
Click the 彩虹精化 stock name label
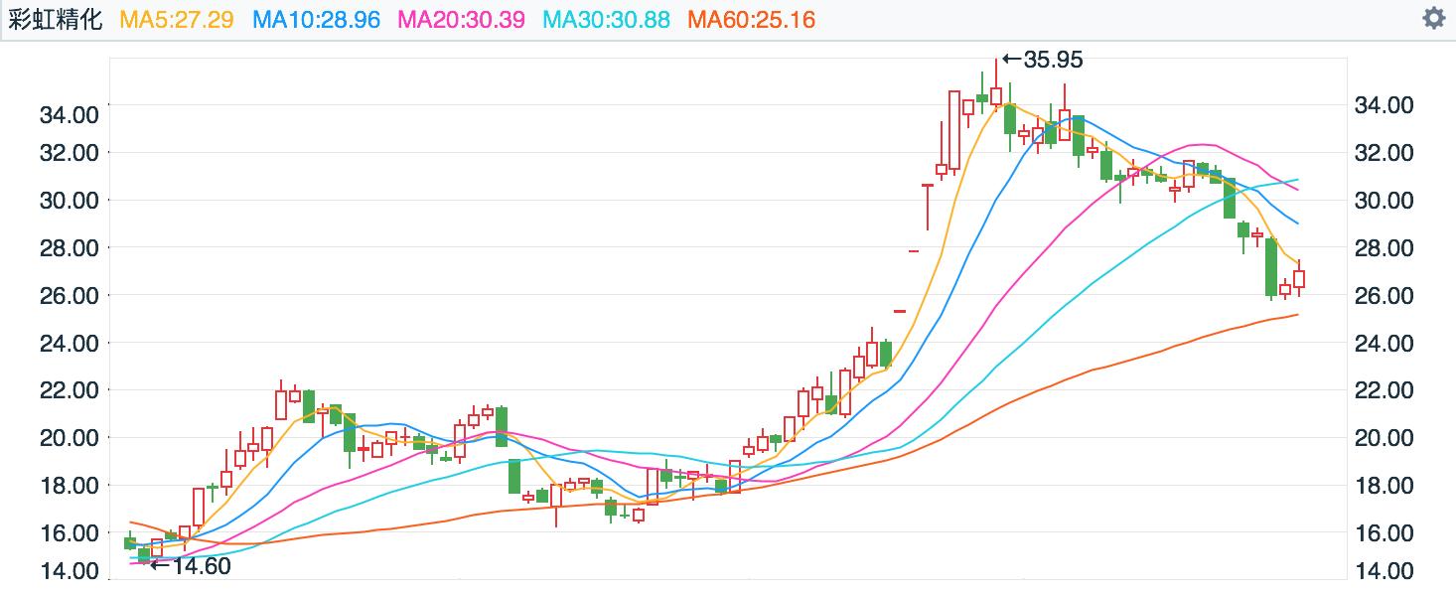click(56, 19)
